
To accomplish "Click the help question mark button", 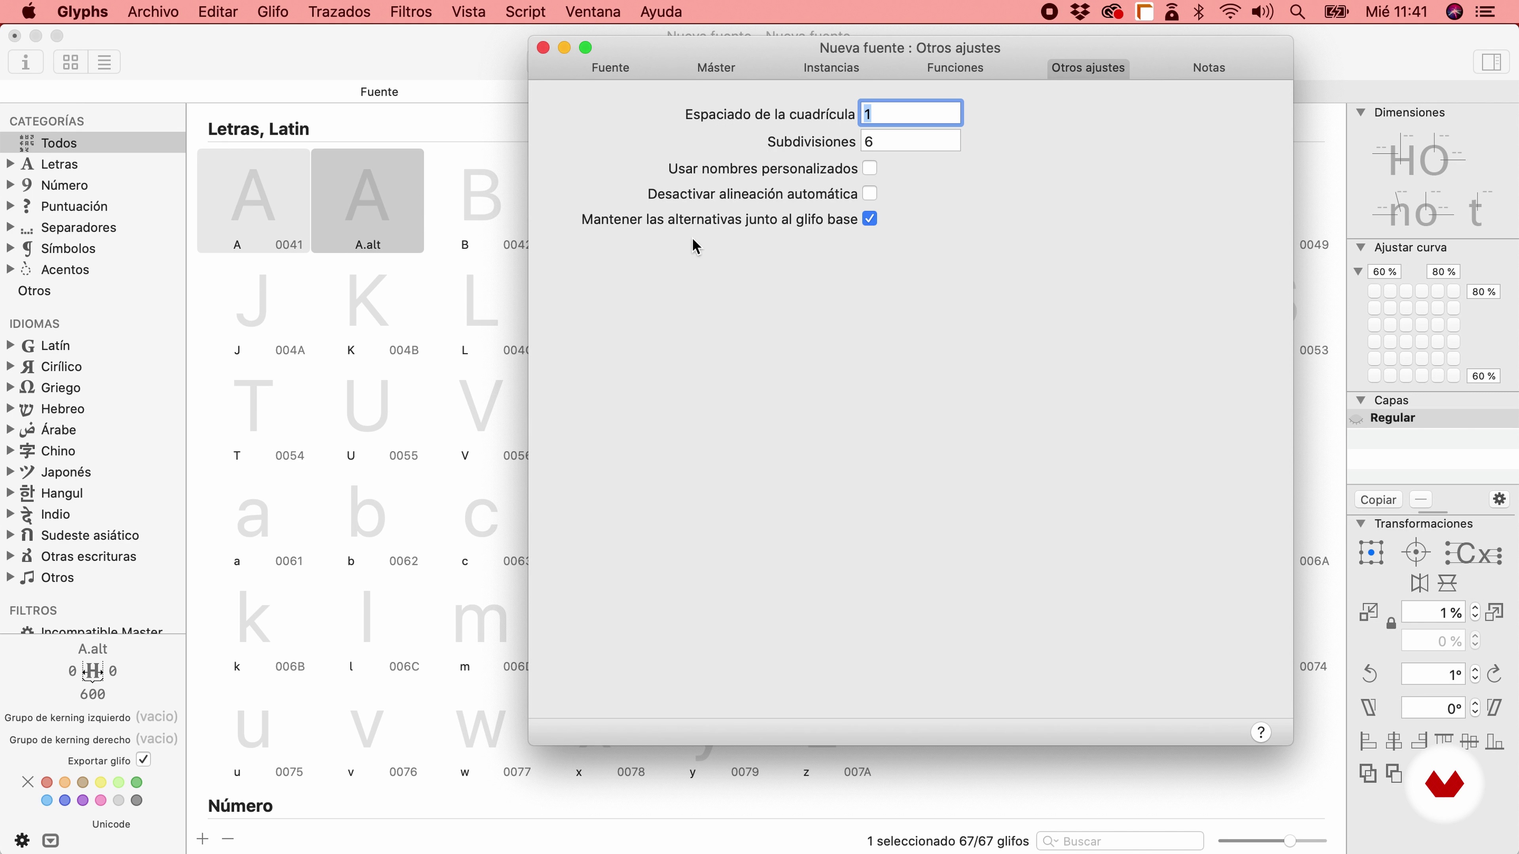I will click(x=1261, y=732).
